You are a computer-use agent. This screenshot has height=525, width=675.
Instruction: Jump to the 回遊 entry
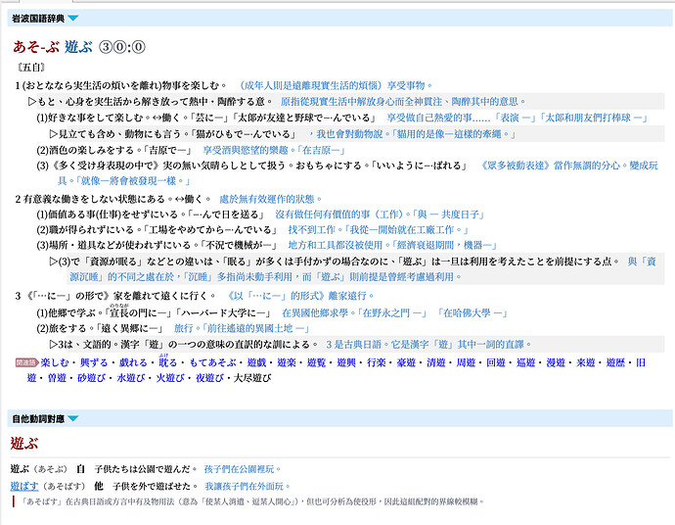[495, 362]
